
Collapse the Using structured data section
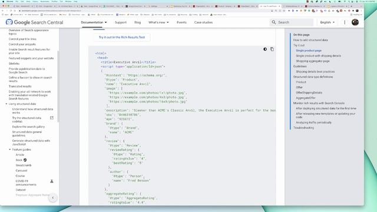pyautogui.click(x=6, y=104)
